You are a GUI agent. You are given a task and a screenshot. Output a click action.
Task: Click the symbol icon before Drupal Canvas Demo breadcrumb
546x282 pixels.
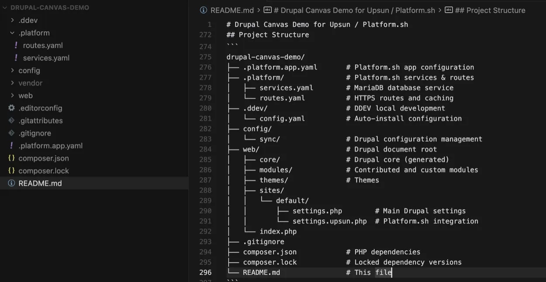(268, 10)
